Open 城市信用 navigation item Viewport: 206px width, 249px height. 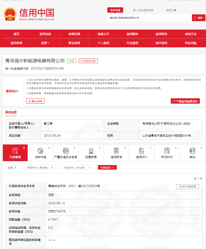coord(161,43)
